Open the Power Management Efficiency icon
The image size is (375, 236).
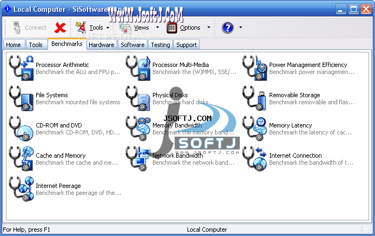[x=255, y=68]
